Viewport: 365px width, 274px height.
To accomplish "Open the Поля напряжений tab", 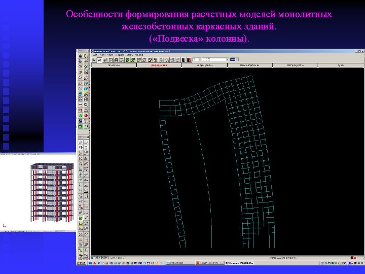I will pyautogui.click(x=250, y=65).
